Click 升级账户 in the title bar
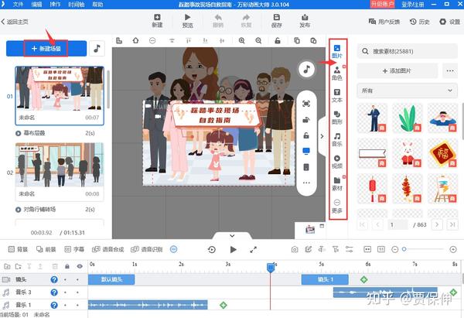Image resolution: width=464 pixels, height=318 pixels. coord(382,4)
